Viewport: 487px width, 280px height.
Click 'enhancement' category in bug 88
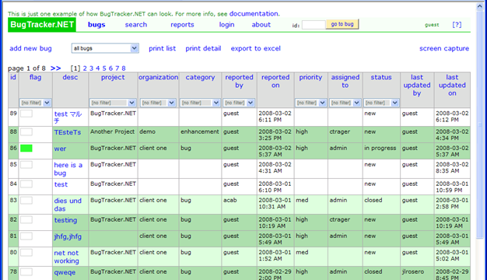(x=200, y=131)
